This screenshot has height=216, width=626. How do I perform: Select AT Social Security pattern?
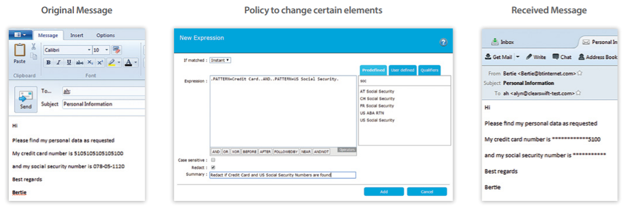tap(377, 91)
